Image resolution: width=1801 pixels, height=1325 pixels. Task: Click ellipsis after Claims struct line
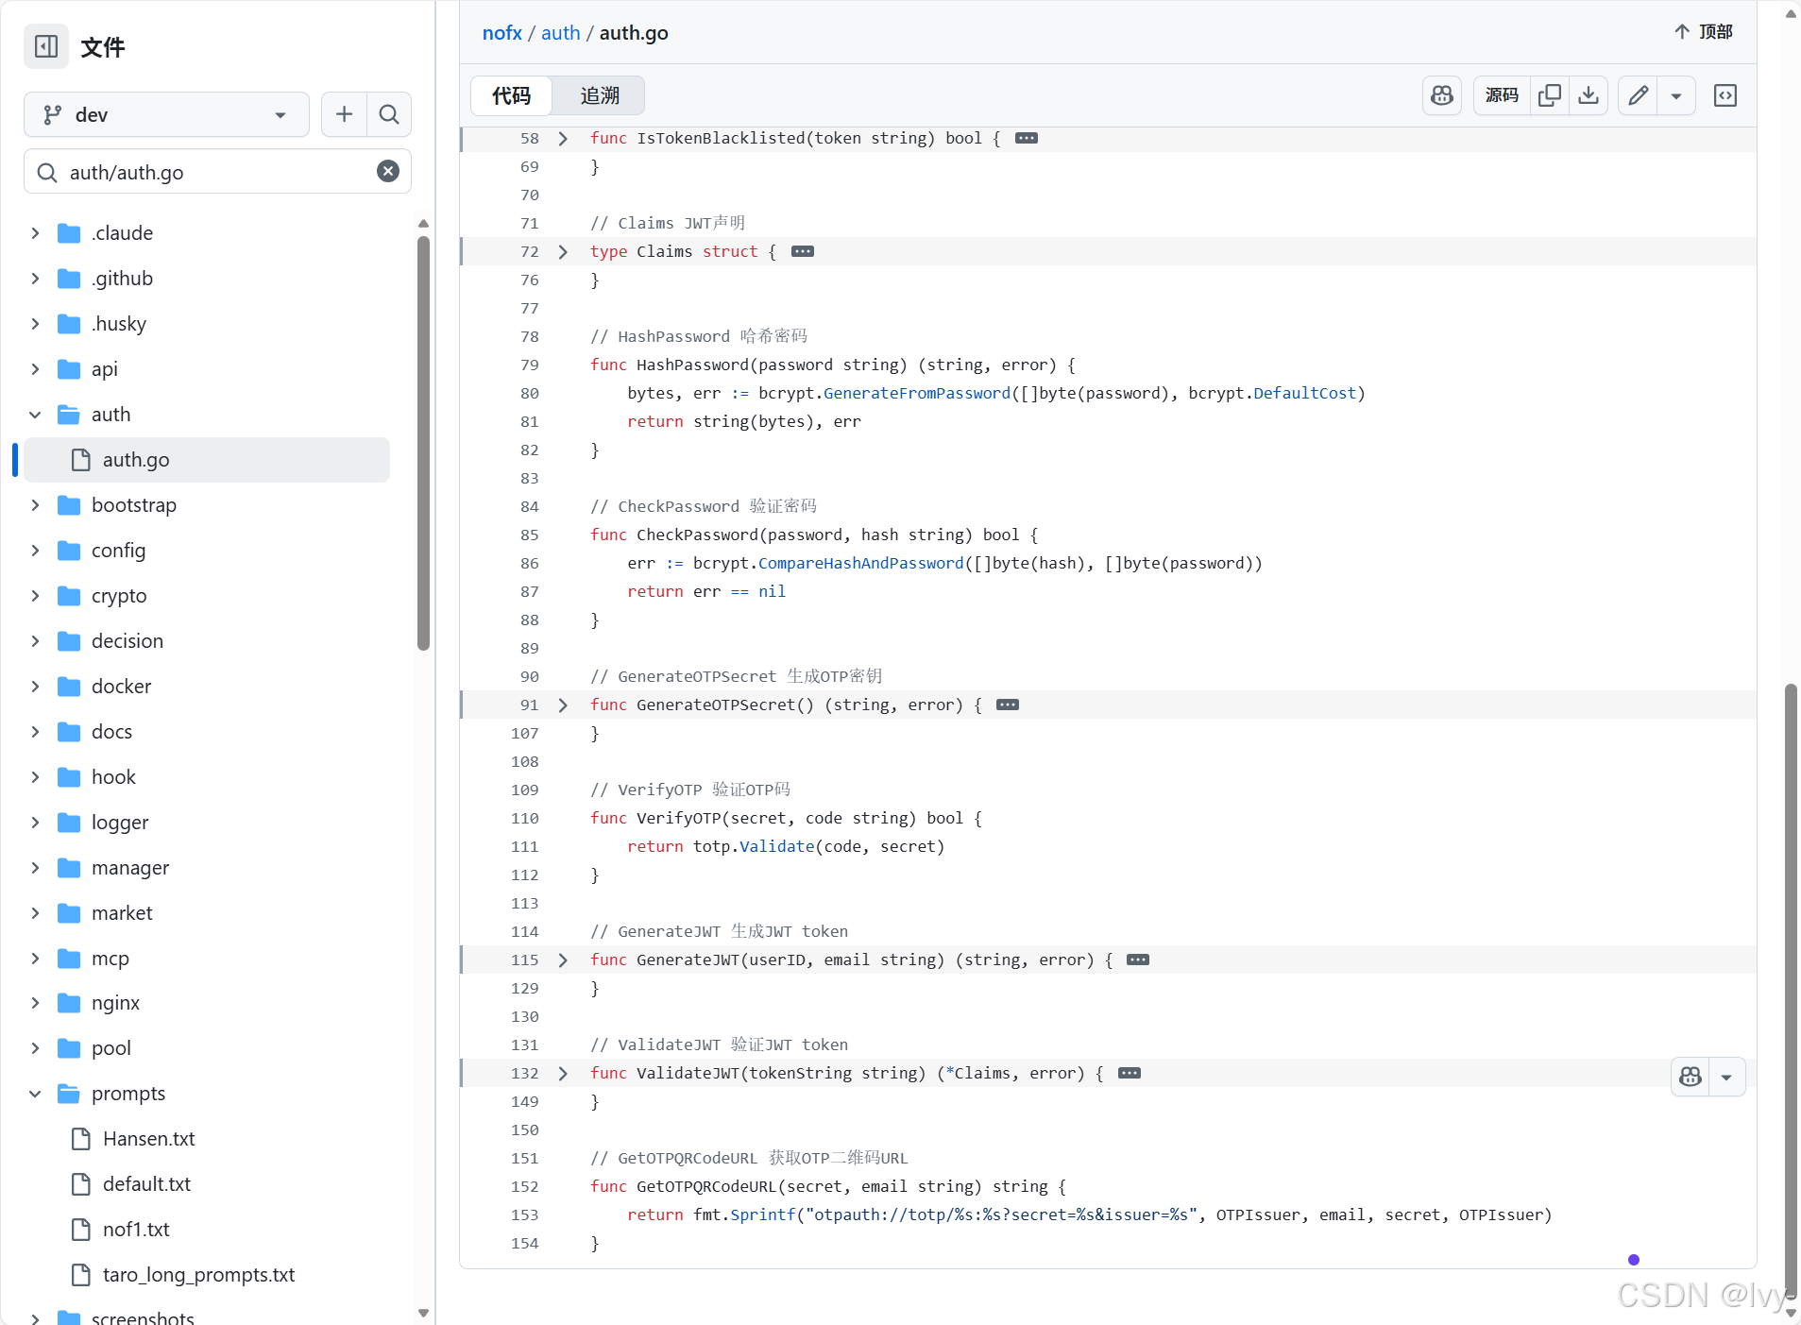click(803, 251)
